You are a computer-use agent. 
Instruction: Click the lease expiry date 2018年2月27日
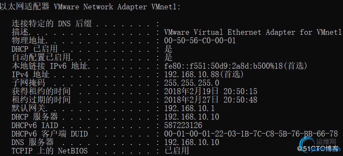(x=191, y=100)
